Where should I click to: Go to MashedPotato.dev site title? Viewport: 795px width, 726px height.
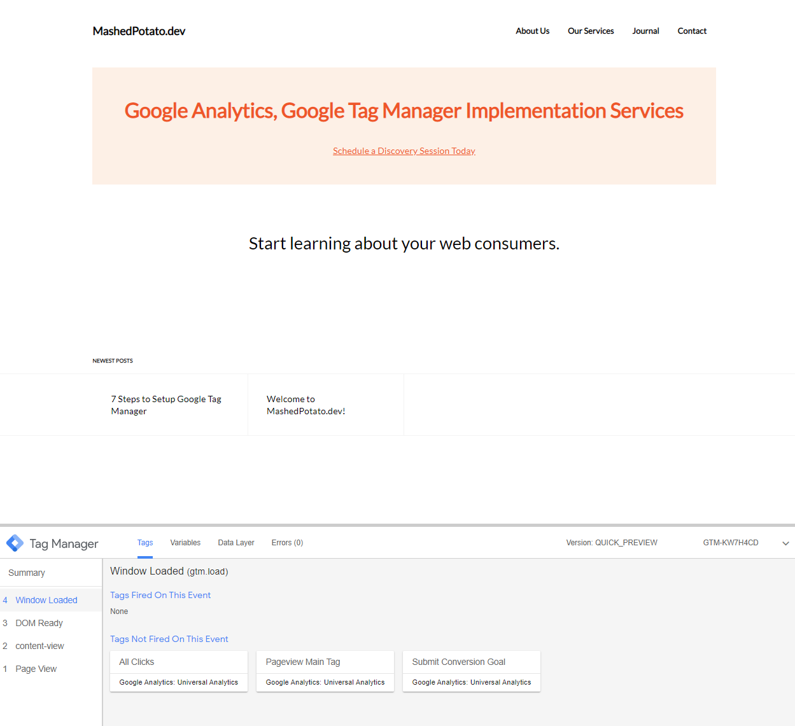139,31
